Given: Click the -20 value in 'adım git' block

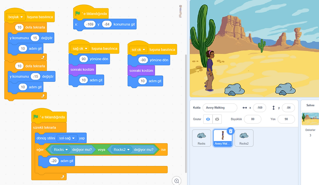Looking at the screenshot, I should click(x=54, y=161).
